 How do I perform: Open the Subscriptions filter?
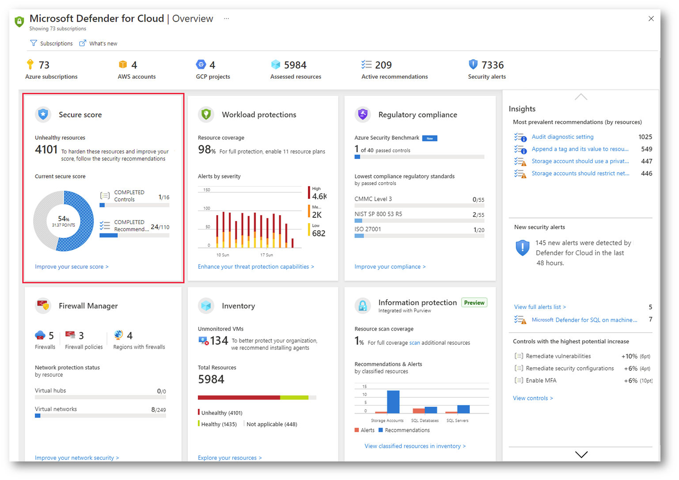coord(51,43)
